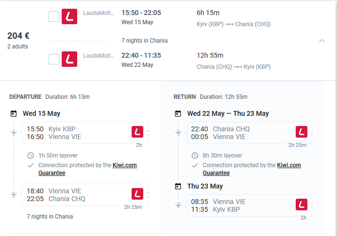Click clock icon next to 1h 50m layover

point(31,156)
